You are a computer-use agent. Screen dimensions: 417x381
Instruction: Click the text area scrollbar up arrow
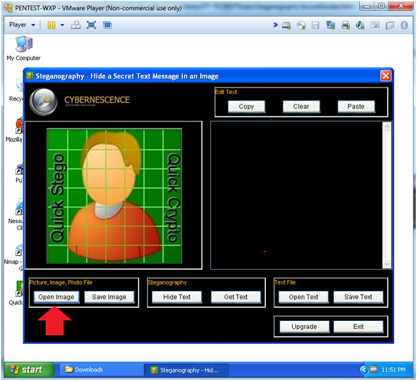tap(386, 127)
